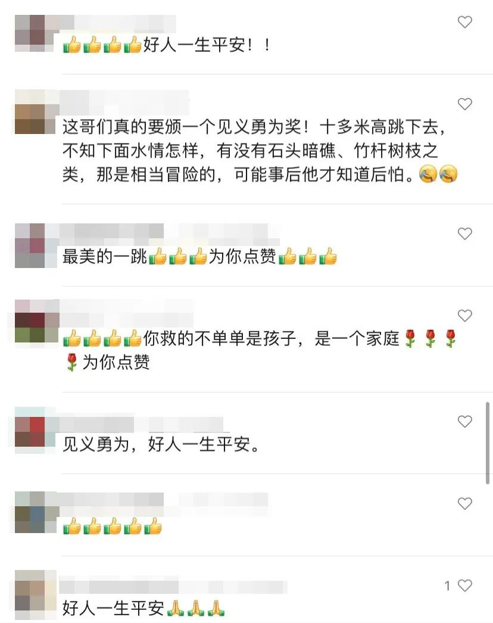This screenshot has height=623, width=493.
Task: Like the first '好人一生平安！！' comment
Action: click(x=465, y=21)
